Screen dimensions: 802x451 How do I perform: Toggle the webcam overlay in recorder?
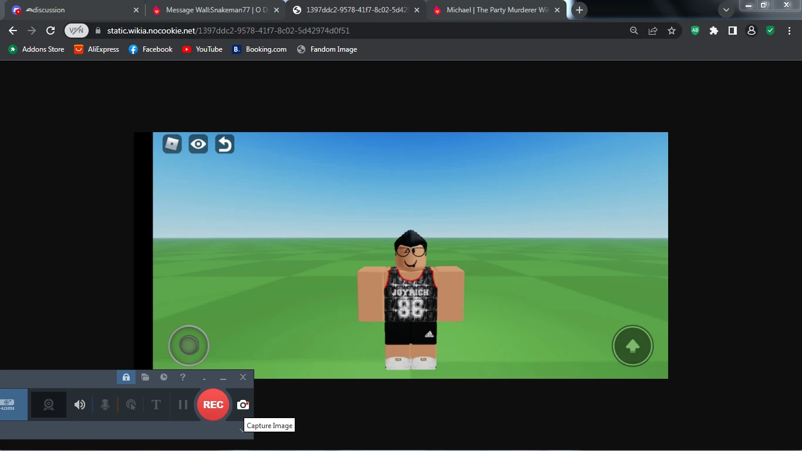49,405
